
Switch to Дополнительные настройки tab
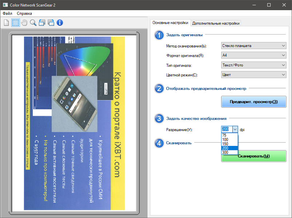click(x=216, y=23)
